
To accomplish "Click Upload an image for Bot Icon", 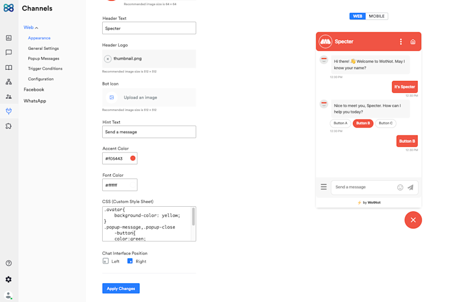I will point(140,97).
